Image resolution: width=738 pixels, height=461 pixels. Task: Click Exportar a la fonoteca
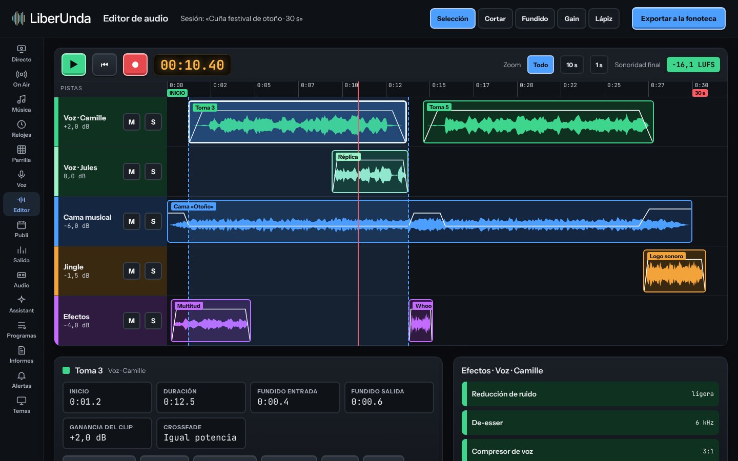pyautogui.click(x=679, y=18)
